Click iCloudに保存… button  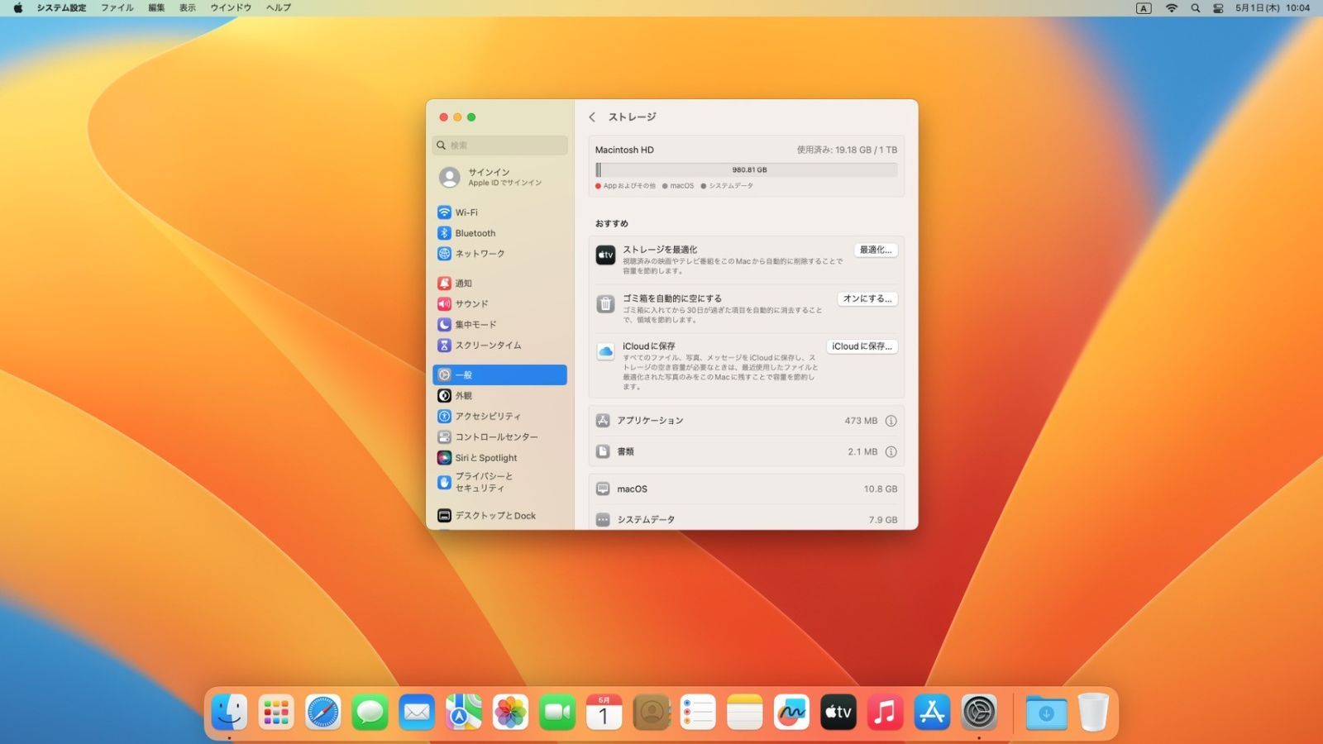point(862,346)
